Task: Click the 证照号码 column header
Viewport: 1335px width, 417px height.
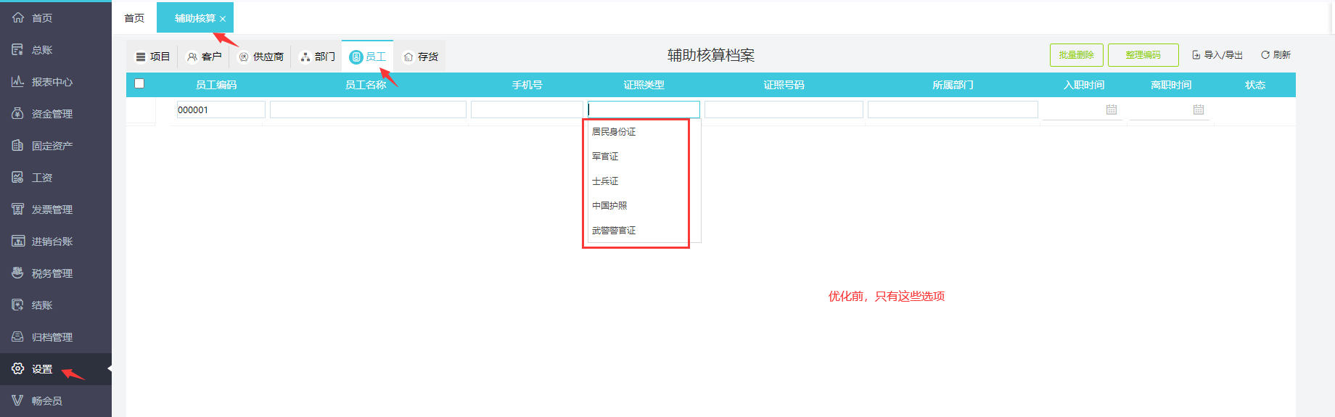Action: [784, 85]
